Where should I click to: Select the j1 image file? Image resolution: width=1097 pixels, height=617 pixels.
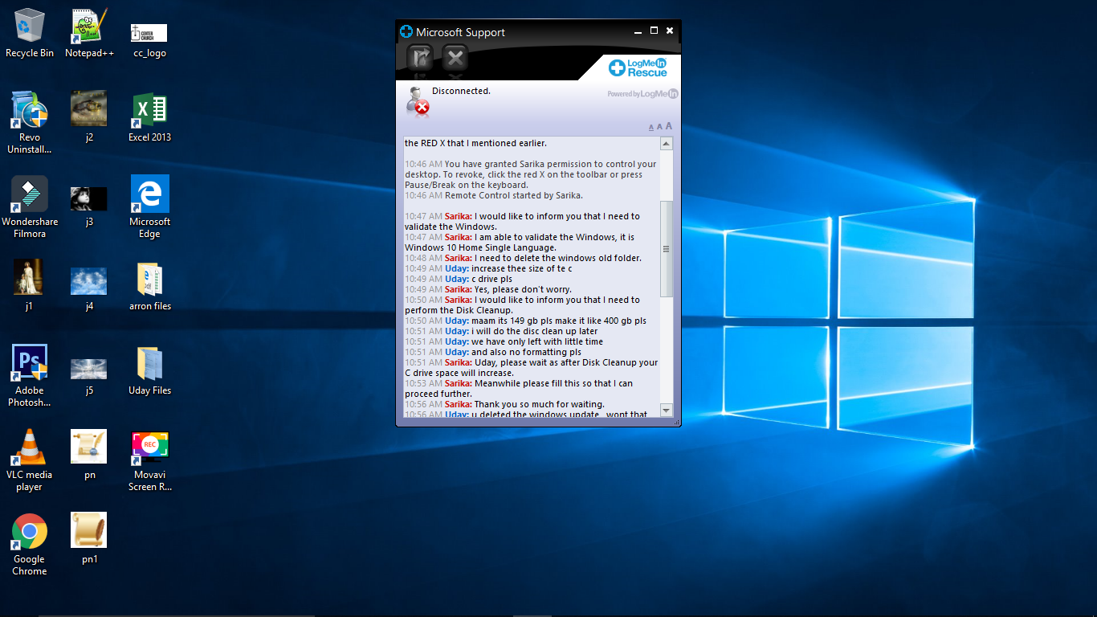pos(30,285)
